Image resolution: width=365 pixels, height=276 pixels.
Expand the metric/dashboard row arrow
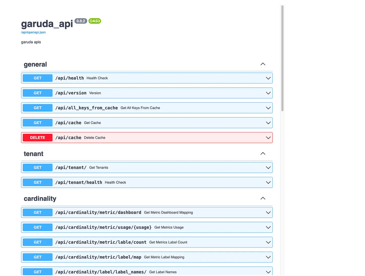click(x=268, y=212)
